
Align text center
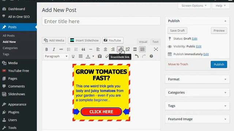coord(105,49)
